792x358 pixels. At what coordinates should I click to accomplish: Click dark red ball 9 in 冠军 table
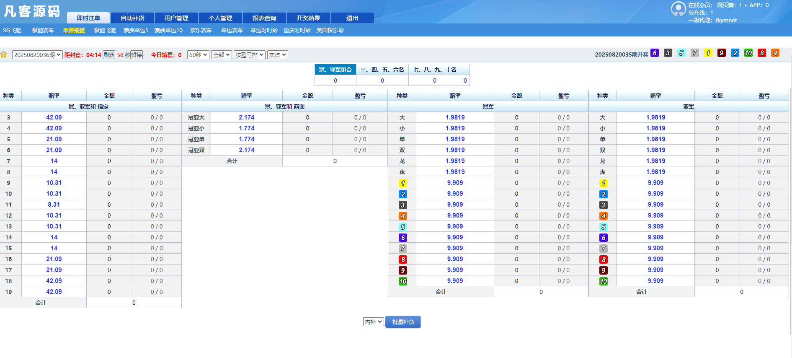(x=402, y=270)
